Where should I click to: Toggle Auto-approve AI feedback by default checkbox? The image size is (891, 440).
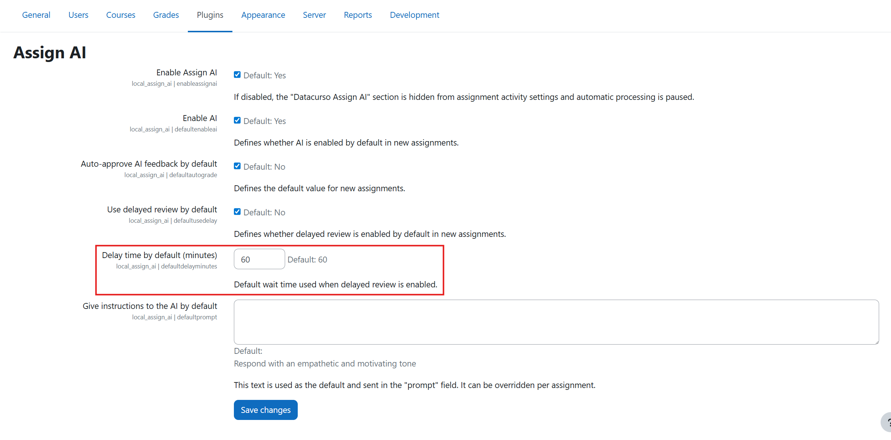237,166
